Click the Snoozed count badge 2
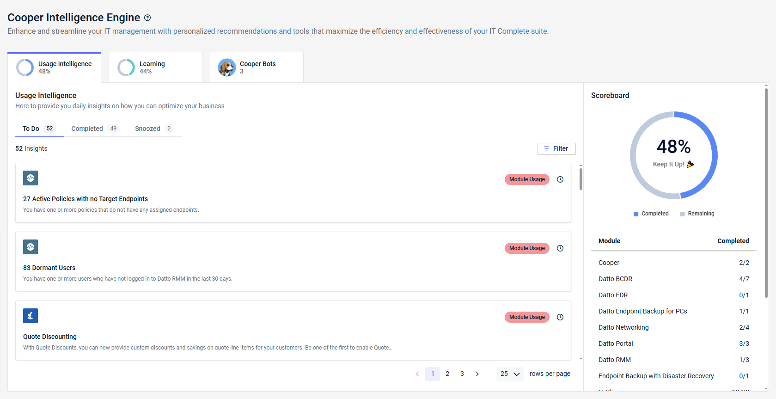 tap(169, 129)
